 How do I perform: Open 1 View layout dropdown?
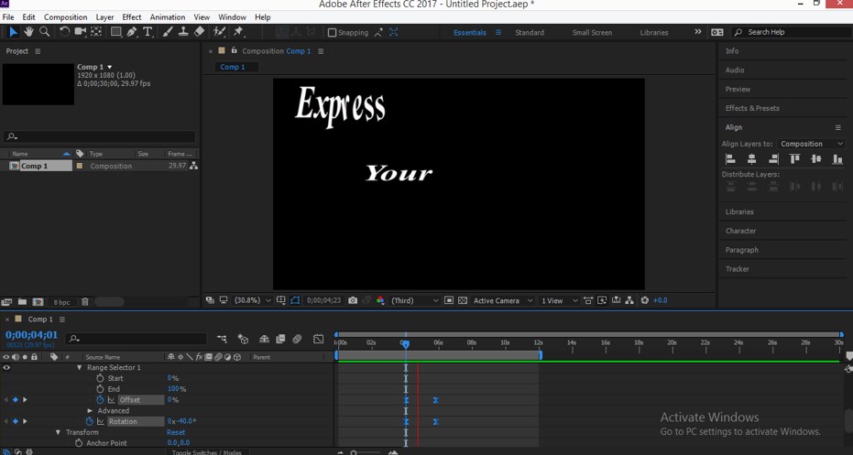(x=559, y=300)
